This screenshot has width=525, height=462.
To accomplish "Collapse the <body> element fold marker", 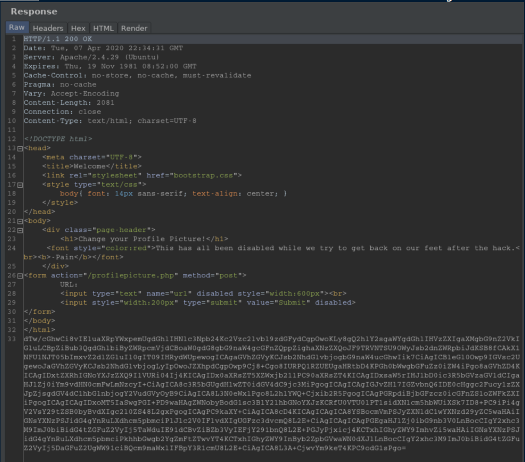I will coord(20,221).
